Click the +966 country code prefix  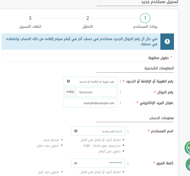(x=70, y=92)
